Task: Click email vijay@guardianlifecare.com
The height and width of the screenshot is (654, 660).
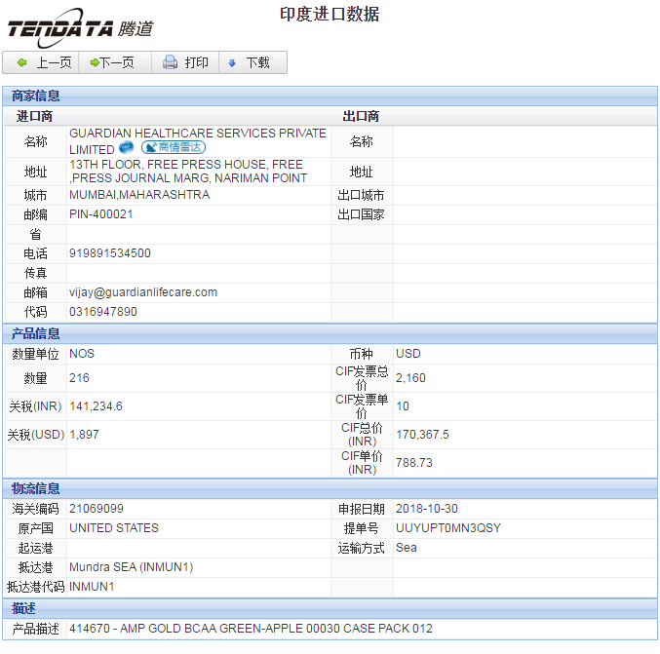Action: point(143,292)
